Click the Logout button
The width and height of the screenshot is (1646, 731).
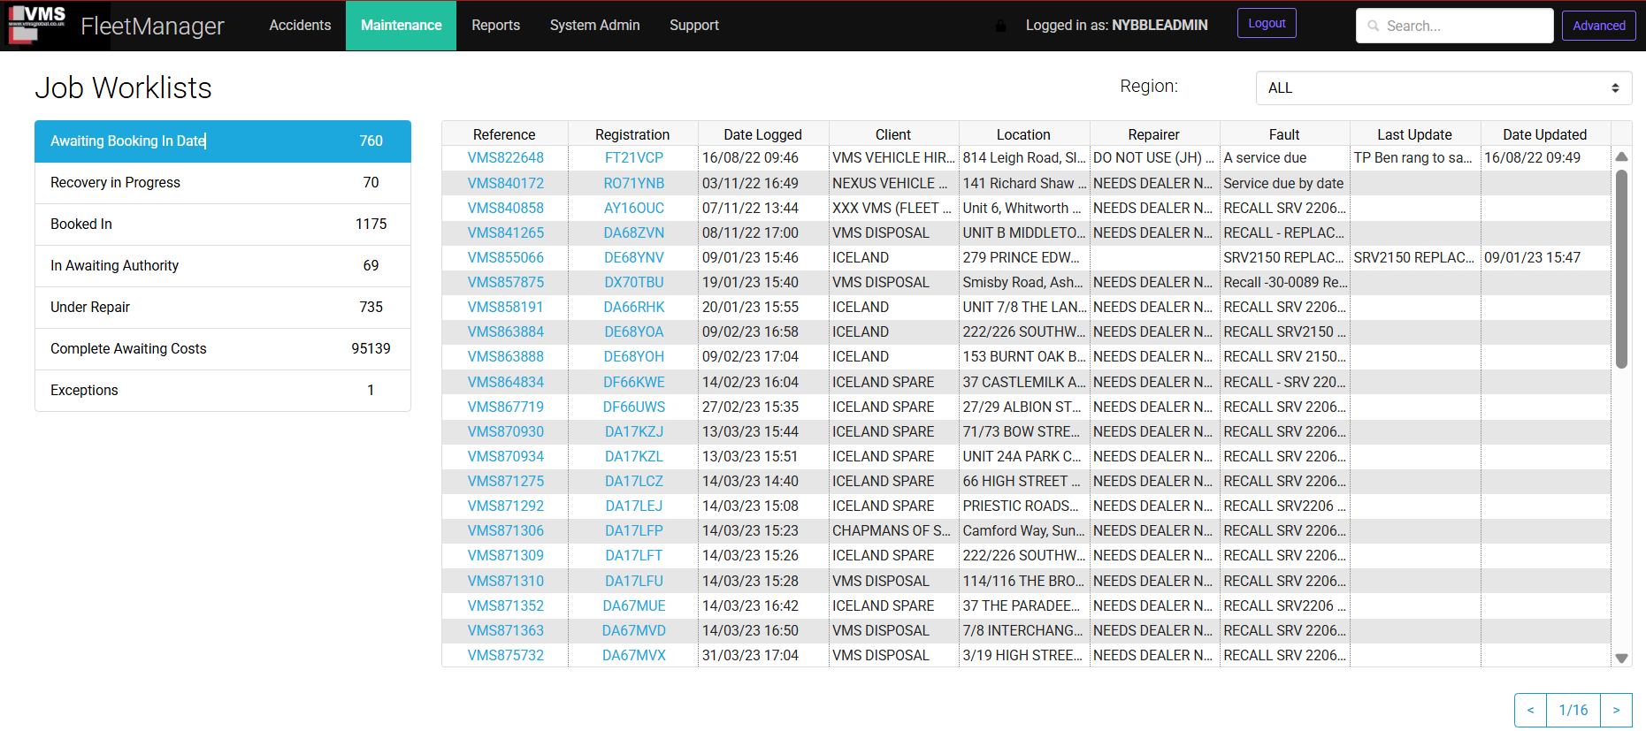(1266, 24)
